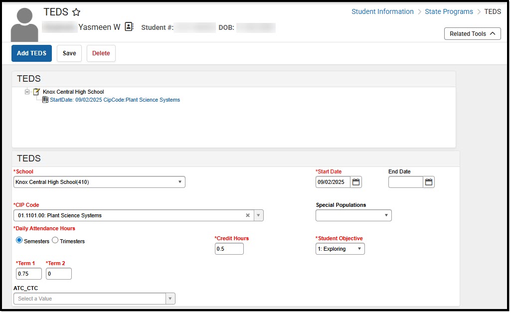This screenshot has width=511, height=313.
Task: Click the student profile avatar image
Action: (24, 25)
